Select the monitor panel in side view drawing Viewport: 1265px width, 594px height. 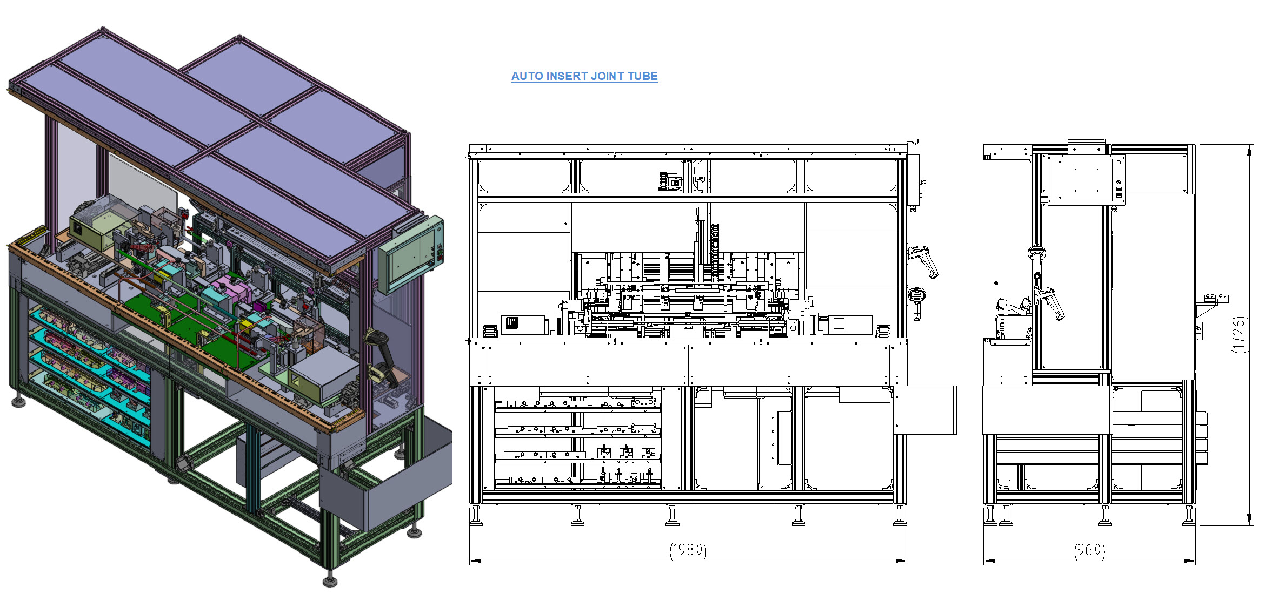(x=1087, y=180)
